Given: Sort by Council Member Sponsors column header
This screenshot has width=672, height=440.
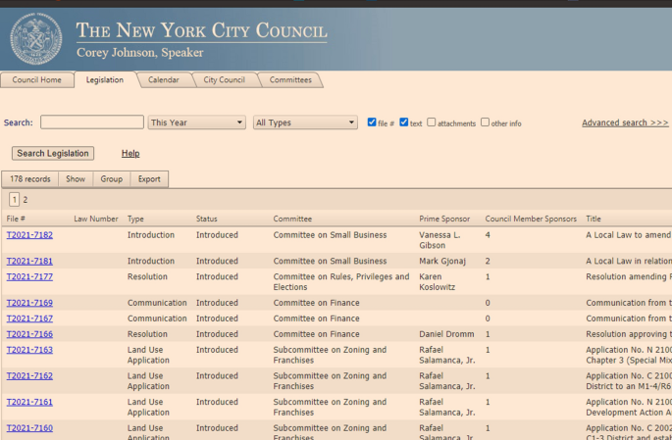Looking at the screenshot, I should pyautogui.click(x=531, y=219).
